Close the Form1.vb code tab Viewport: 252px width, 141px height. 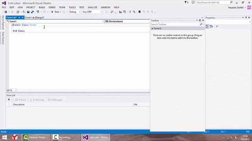tap(23, 18)
